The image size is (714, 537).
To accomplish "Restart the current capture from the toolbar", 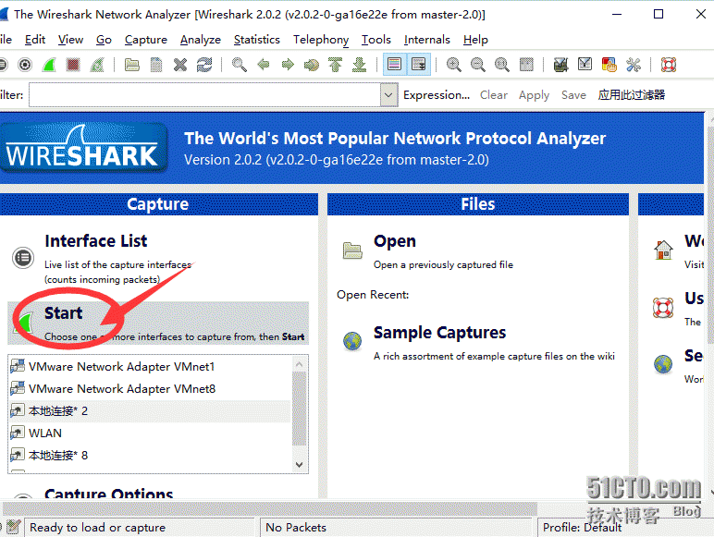I will coord(97,65).
